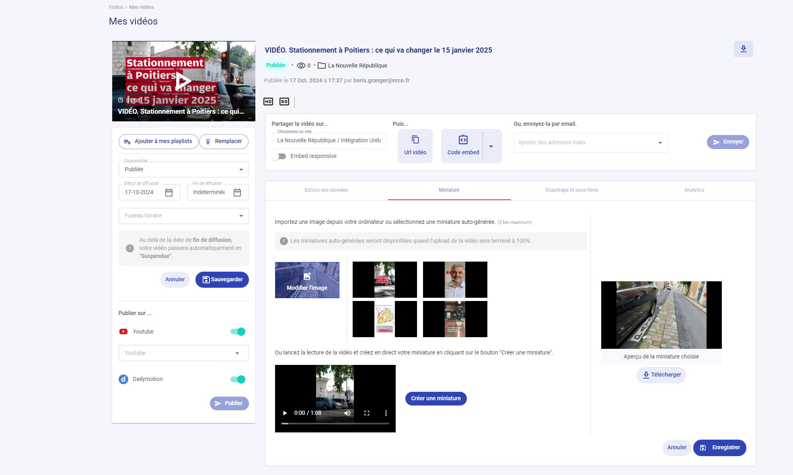Mute the video player volume
This screenshot has height=475, width=793.
(347, 413)
